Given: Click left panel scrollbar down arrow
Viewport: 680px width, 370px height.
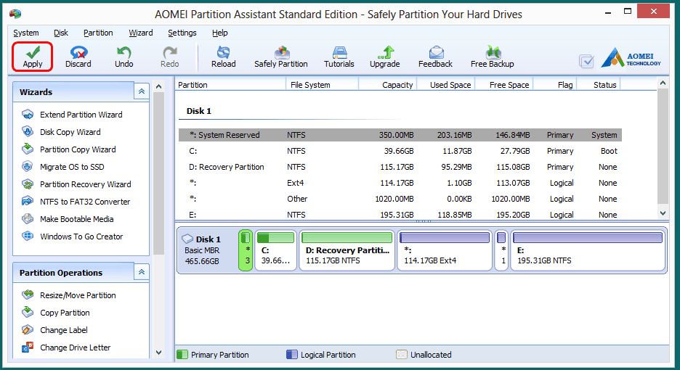Looking at the screenshot, I should click(x=158, y=353).
